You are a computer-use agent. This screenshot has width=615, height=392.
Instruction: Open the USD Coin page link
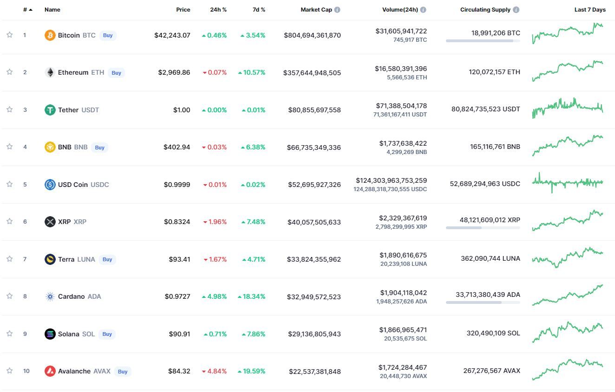(x=84, y=185)
